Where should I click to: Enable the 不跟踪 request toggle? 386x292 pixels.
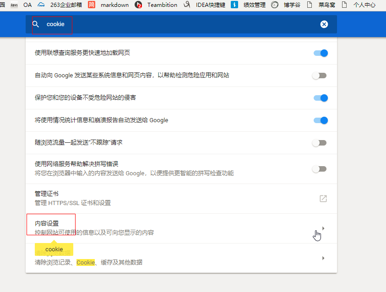pyautogui.click(x=319, y=143)
